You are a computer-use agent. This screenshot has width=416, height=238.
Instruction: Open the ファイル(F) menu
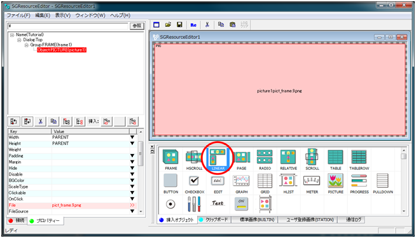(18, 15)
